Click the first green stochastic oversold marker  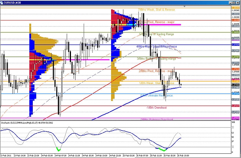(58, 149)
